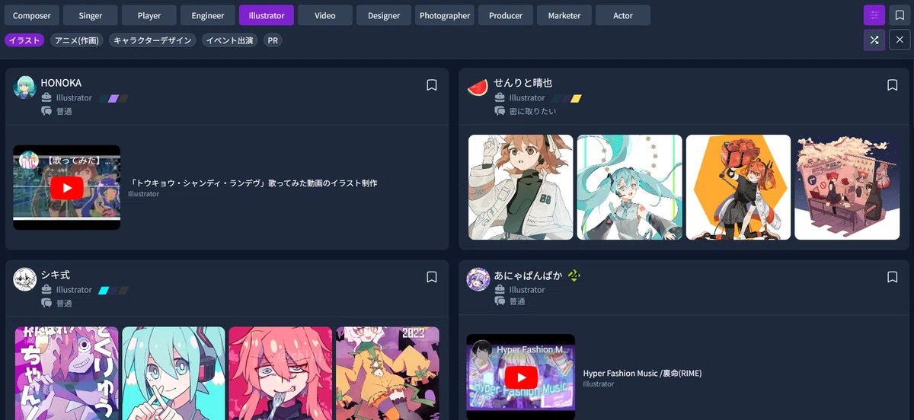Switch to the Producer tab

coord(506,15)
